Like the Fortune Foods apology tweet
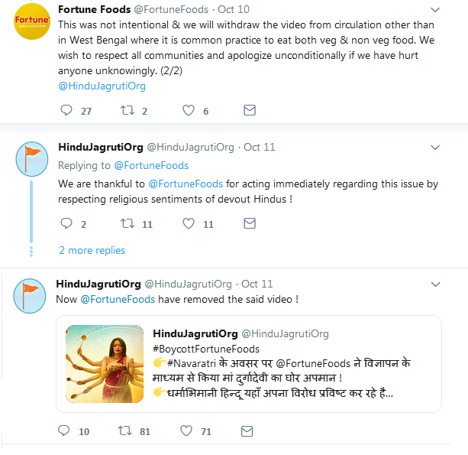This screenshot has height=455, width=468. click(189, 111)
